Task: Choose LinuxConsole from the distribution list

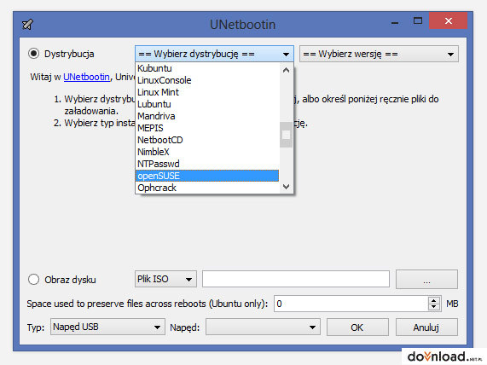Action: tap(207, 80)
